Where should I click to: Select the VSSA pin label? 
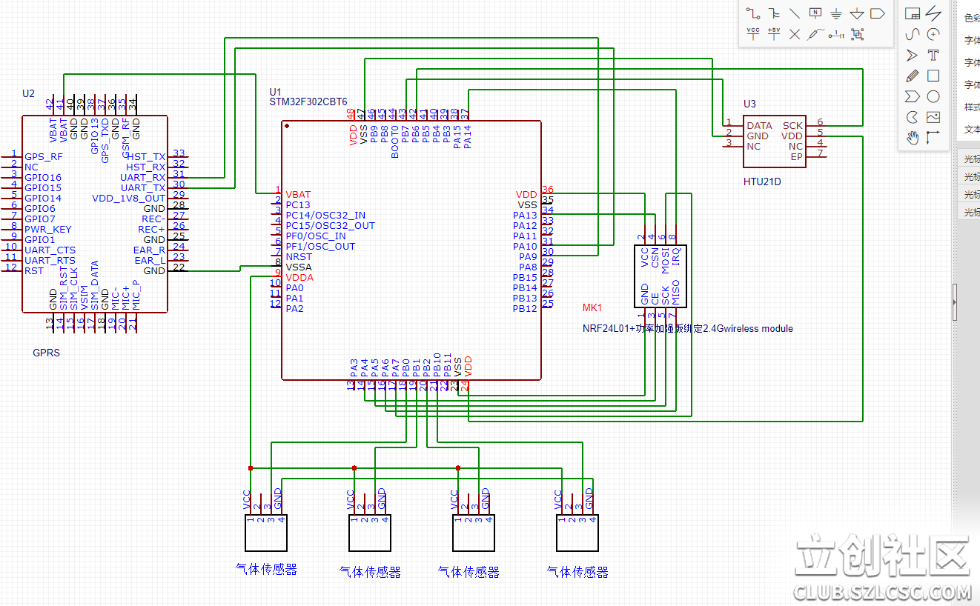(x=299, y=267)
